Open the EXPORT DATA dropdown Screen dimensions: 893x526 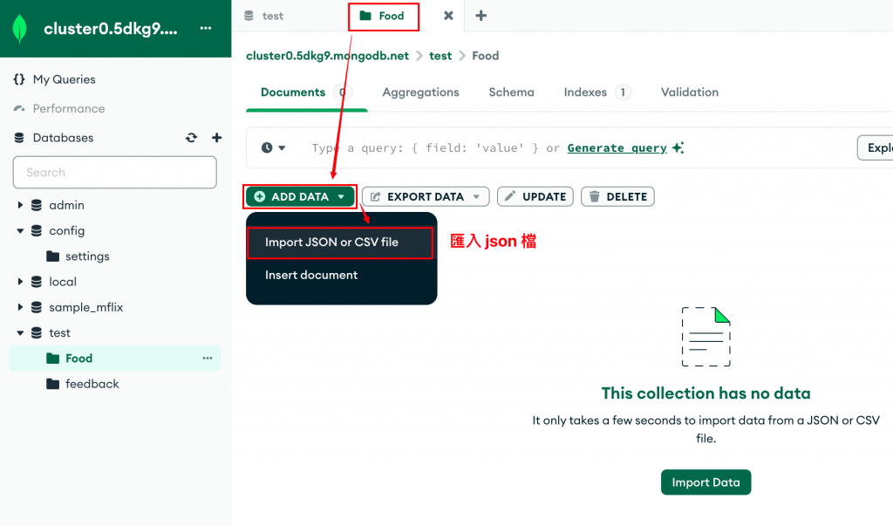(x=426, y=196)
